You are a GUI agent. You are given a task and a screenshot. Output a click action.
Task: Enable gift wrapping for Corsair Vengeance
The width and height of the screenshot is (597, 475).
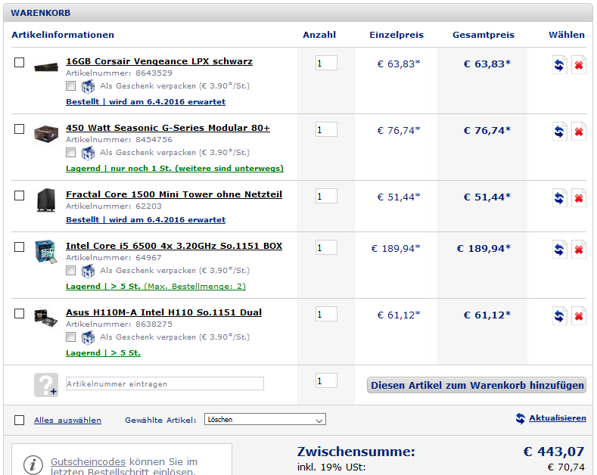pyautogui.click(x=70, y=86)
